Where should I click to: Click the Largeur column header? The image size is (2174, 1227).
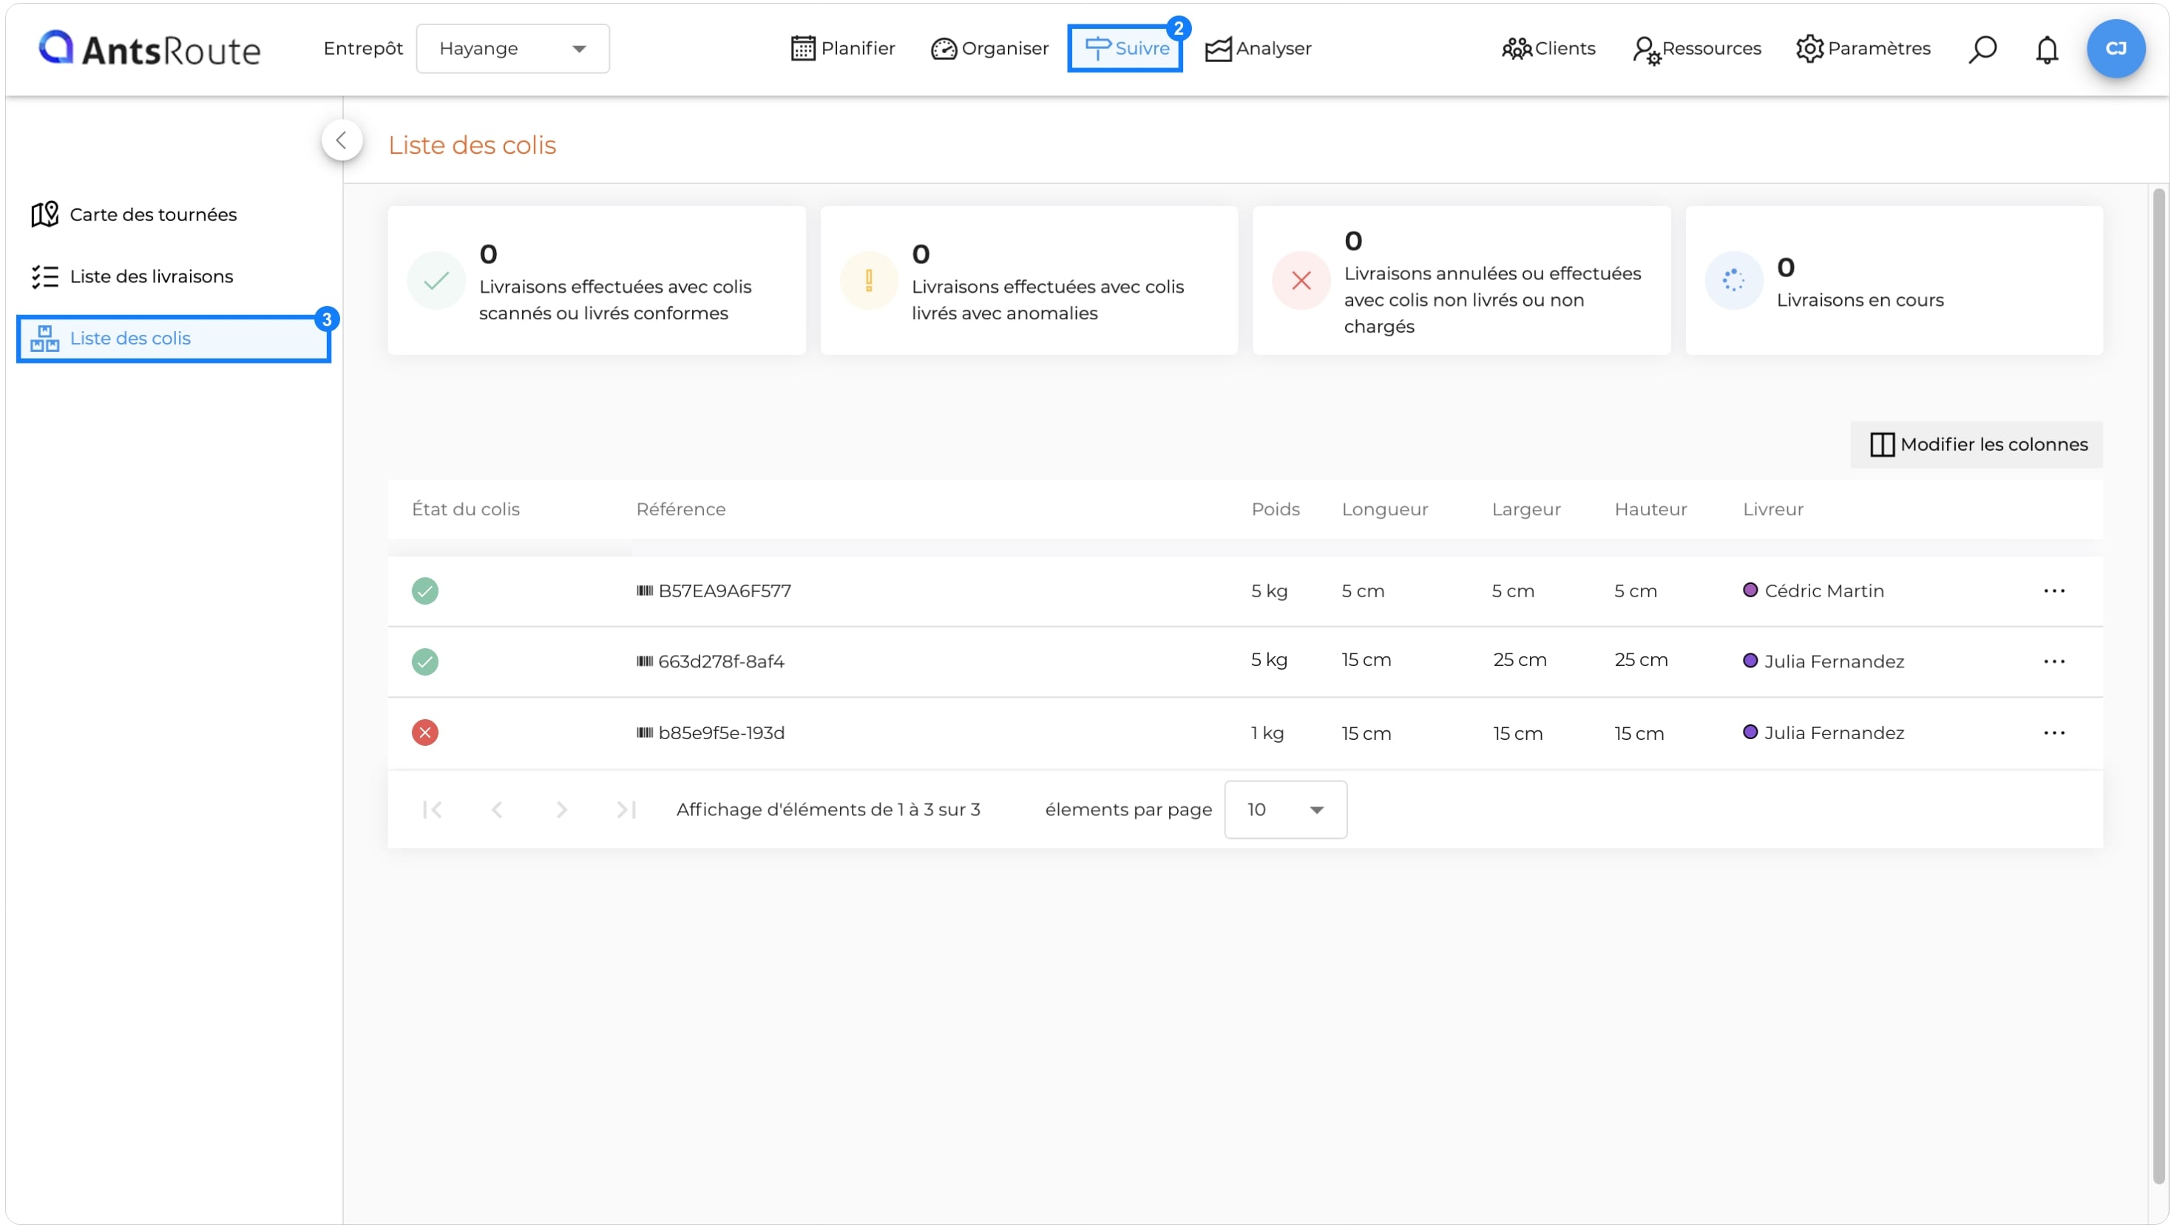click(1525, 510)
